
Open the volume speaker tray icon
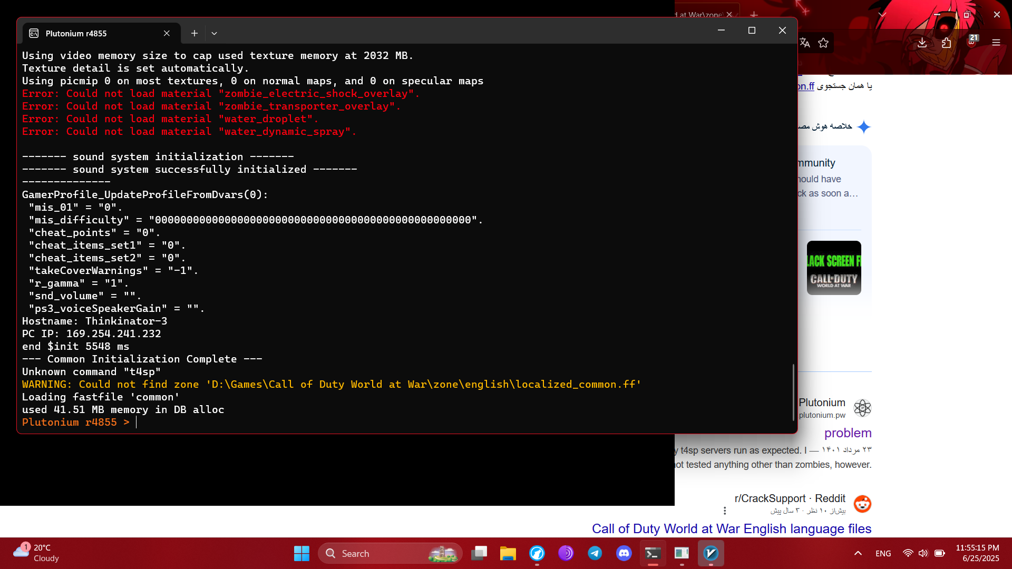(923, 553)
